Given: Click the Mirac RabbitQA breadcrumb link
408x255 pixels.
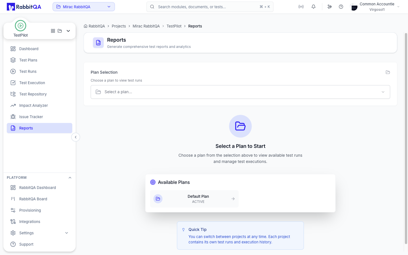Looking at the screenshot, I should click(x=146, y=26).
